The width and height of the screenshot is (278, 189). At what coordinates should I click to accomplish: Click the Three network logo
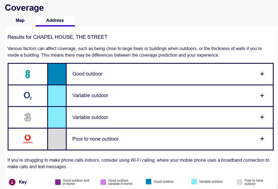pyautogui.click(x=28, y=117)
